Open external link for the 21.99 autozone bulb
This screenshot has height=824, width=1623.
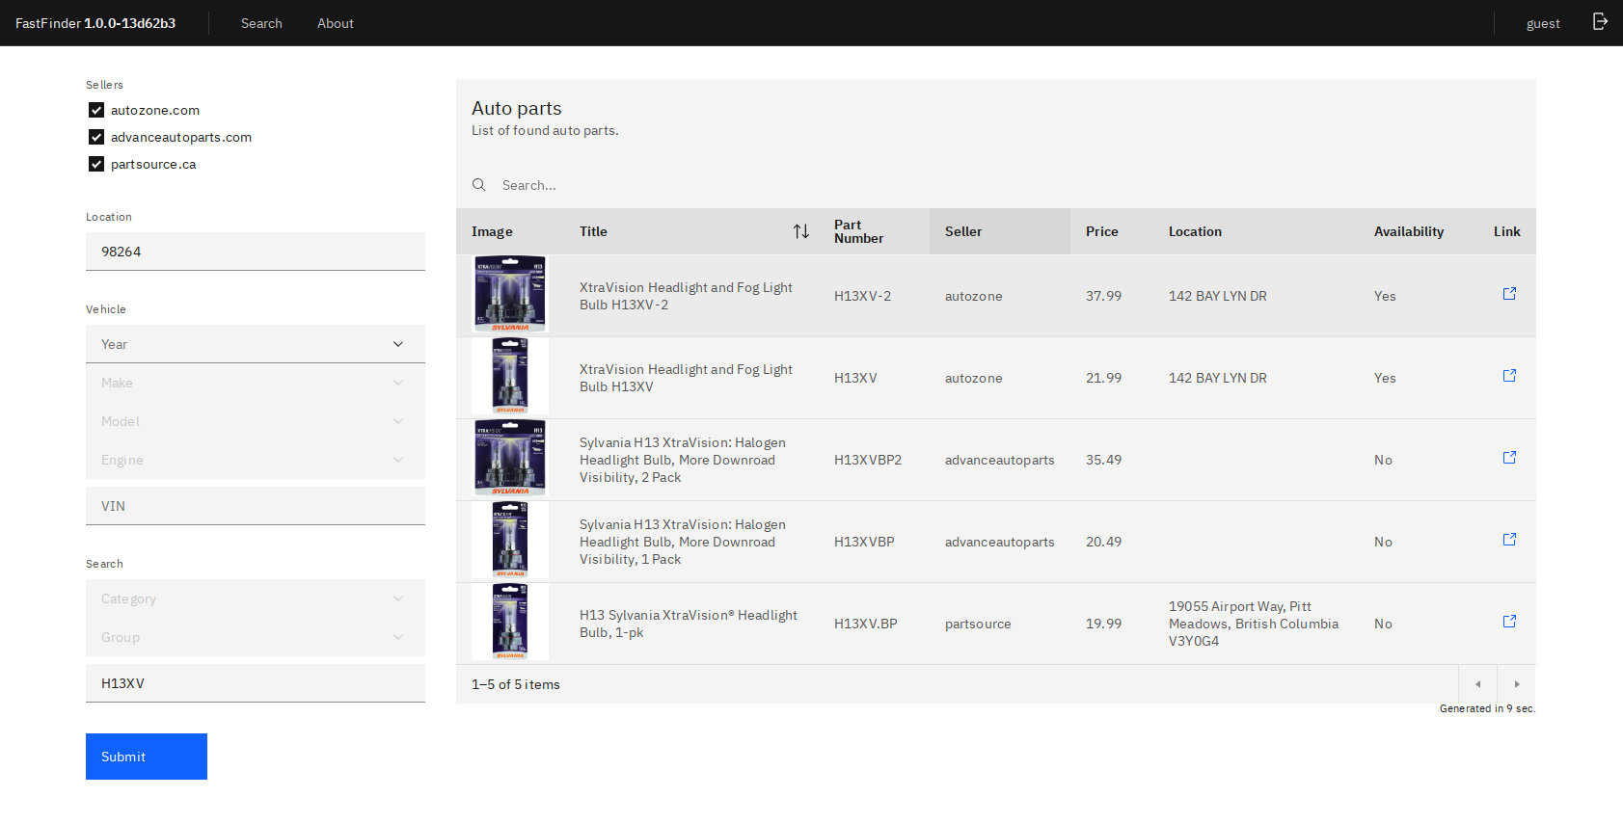click(1509, 376)
